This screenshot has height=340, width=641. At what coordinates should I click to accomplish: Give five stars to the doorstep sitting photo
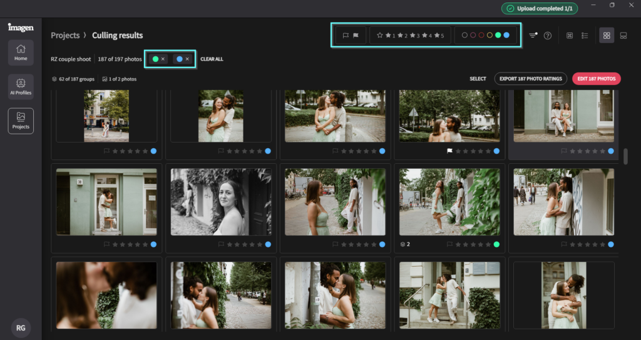coord(603,151)
